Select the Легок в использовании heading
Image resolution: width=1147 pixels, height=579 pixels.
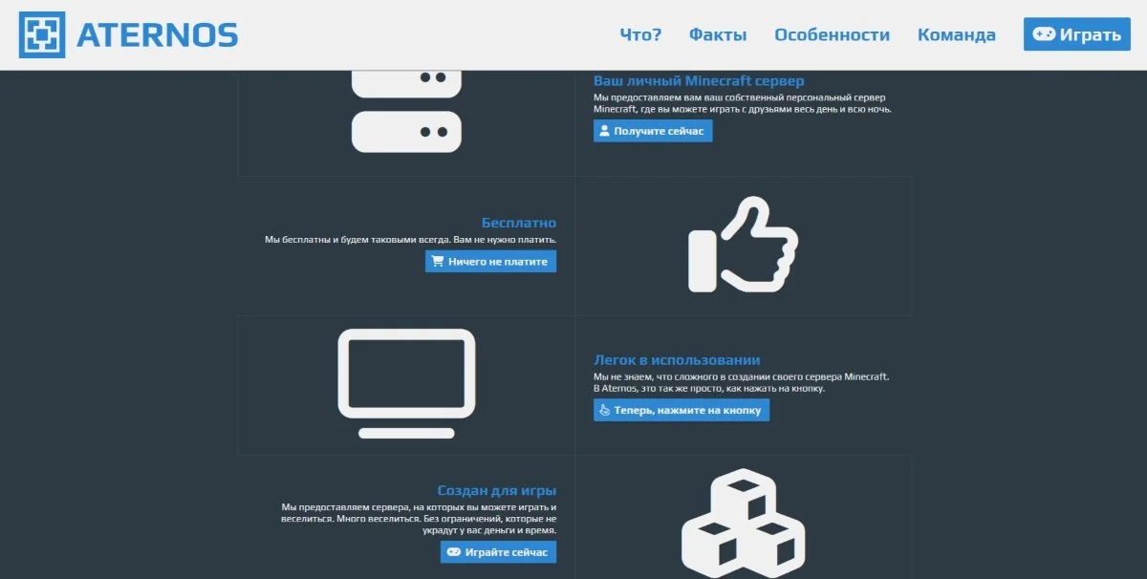tap(677, 360)
